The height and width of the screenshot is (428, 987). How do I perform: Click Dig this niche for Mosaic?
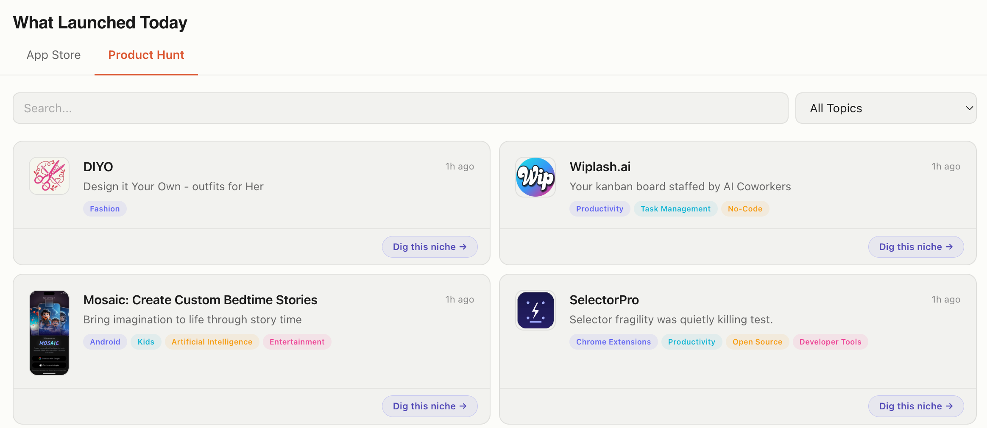(430, 406)
